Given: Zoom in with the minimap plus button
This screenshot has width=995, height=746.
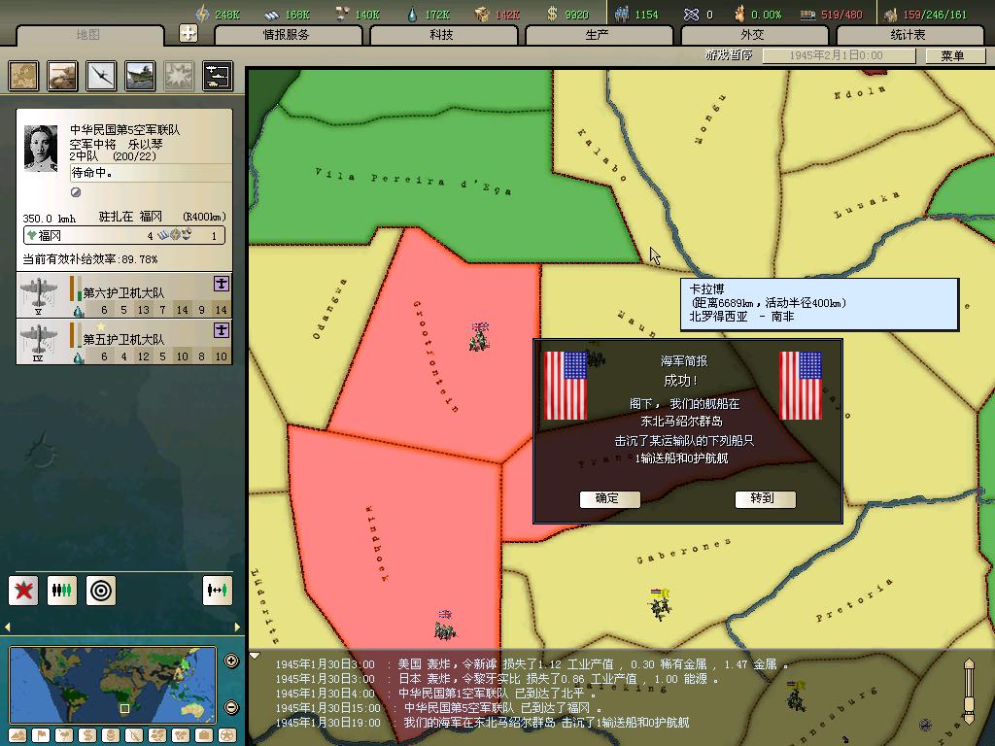Looking at the screenshot, I should pos(231,661).
